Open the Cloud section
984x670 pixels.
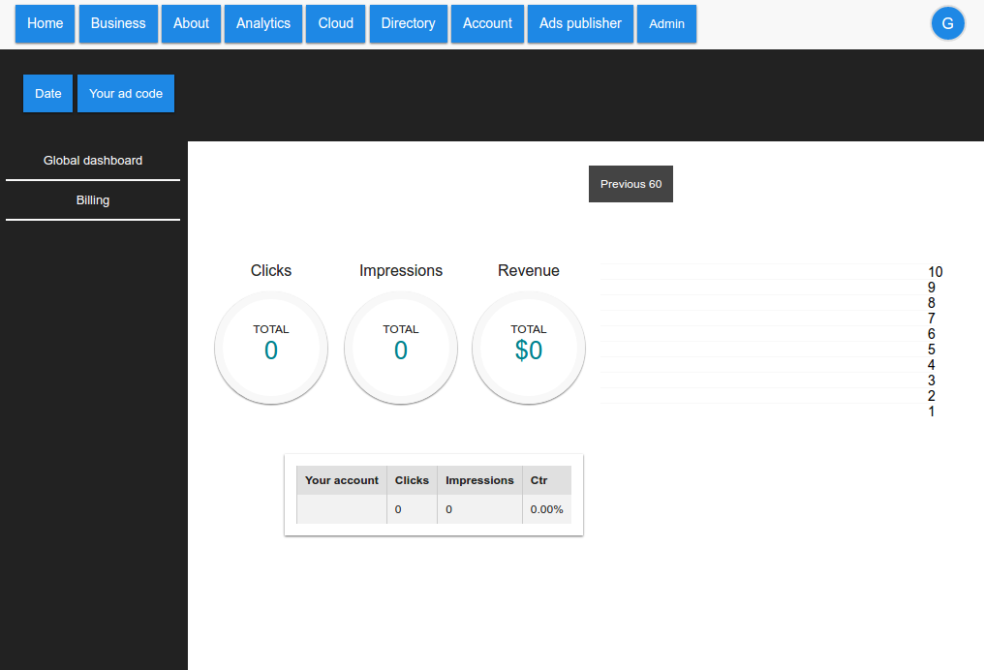(335, 24)
